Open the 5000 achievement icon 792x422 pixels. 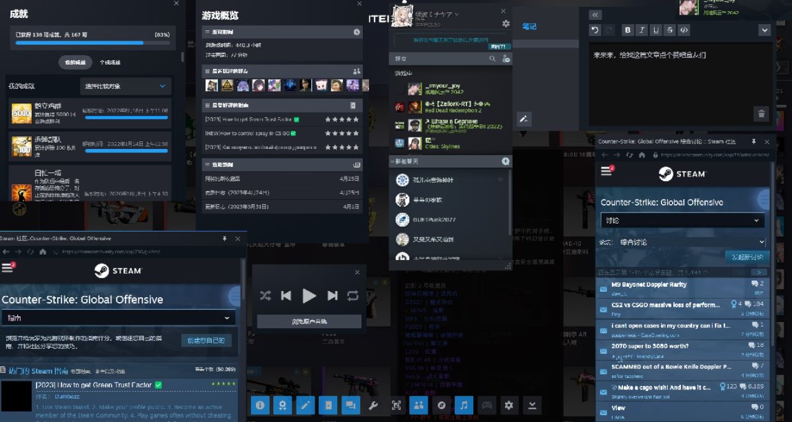(21, 113)
